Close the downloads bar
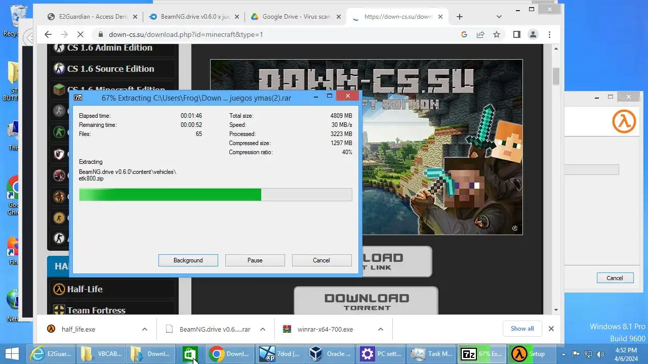 pyautogui.click(x=551, y=329)
